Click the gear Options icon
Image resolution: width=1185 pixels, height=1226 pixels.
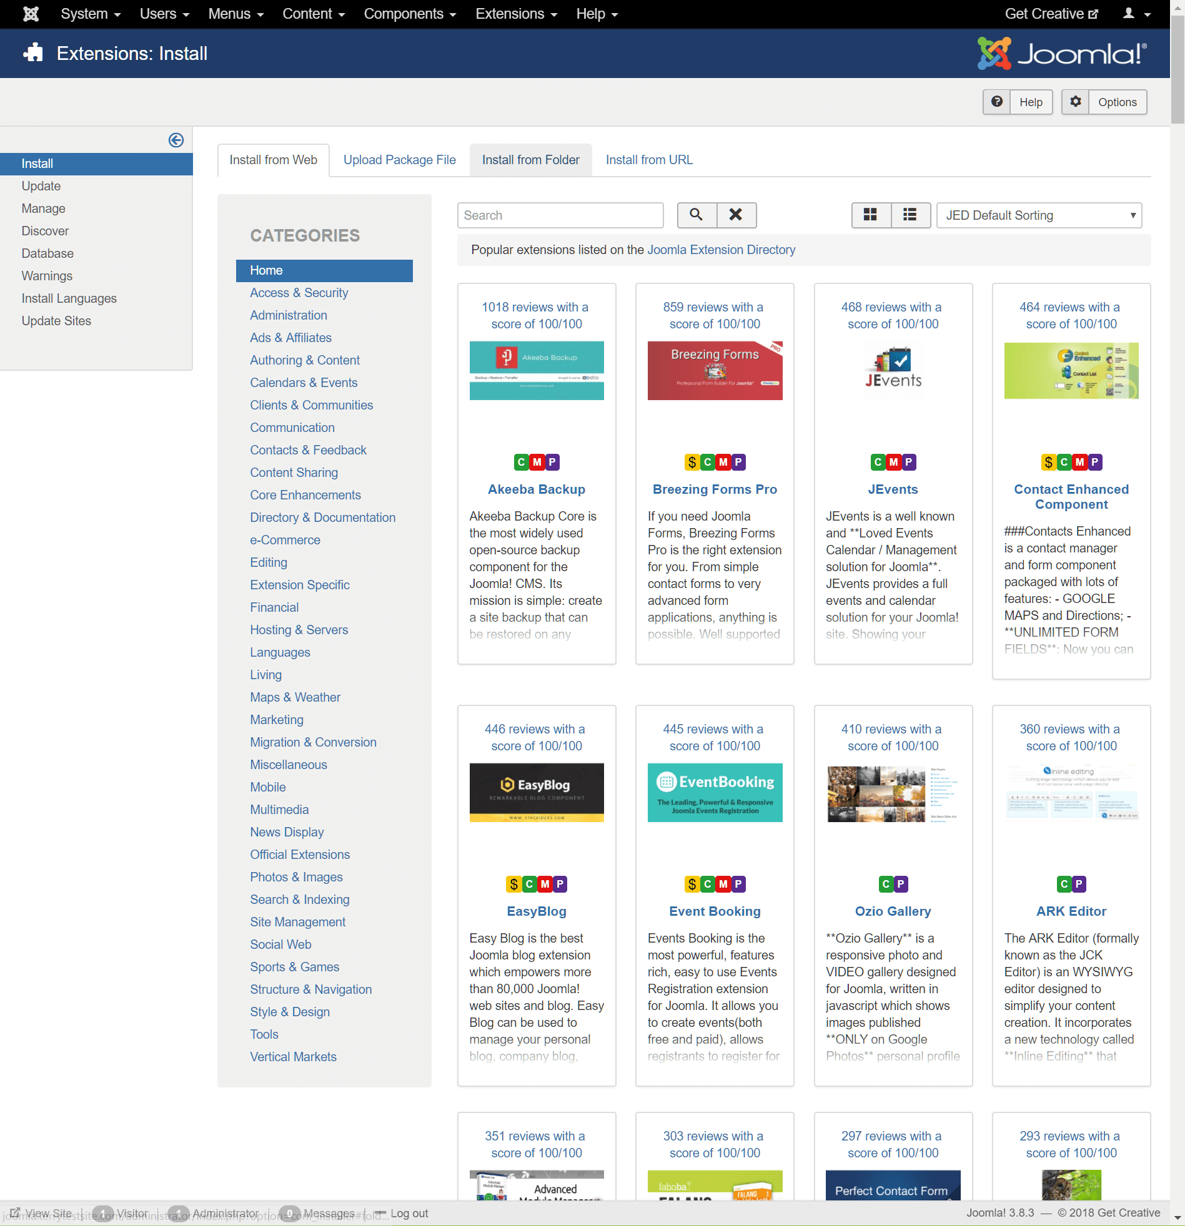(x=1076, y=102)
